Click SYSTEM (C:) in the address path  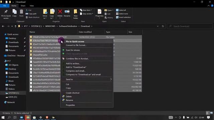point(36,26)
